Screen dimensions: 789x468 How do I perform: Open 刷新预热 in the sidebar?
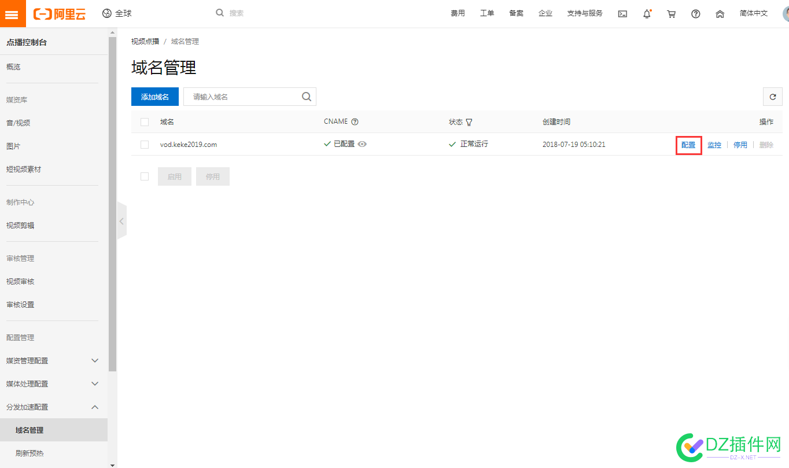[30, 454]
